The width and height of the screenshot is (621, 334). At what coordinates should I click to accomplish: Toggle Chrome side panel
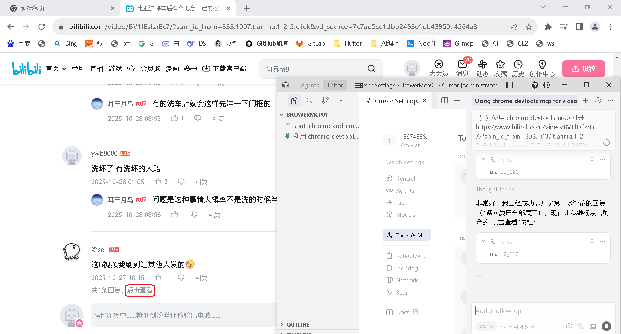point(579,27)
